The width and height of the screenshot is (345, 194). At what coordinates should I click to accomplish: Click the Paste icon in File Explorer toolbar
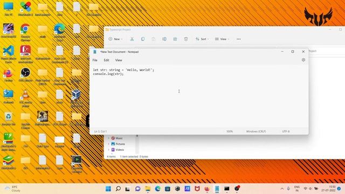[x=153, y=39]
